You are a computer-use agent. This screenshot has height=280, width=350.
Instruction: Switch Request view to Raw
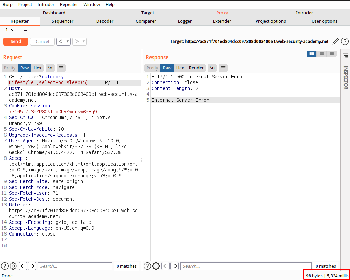pyautogui.click(x=25, y=68)
